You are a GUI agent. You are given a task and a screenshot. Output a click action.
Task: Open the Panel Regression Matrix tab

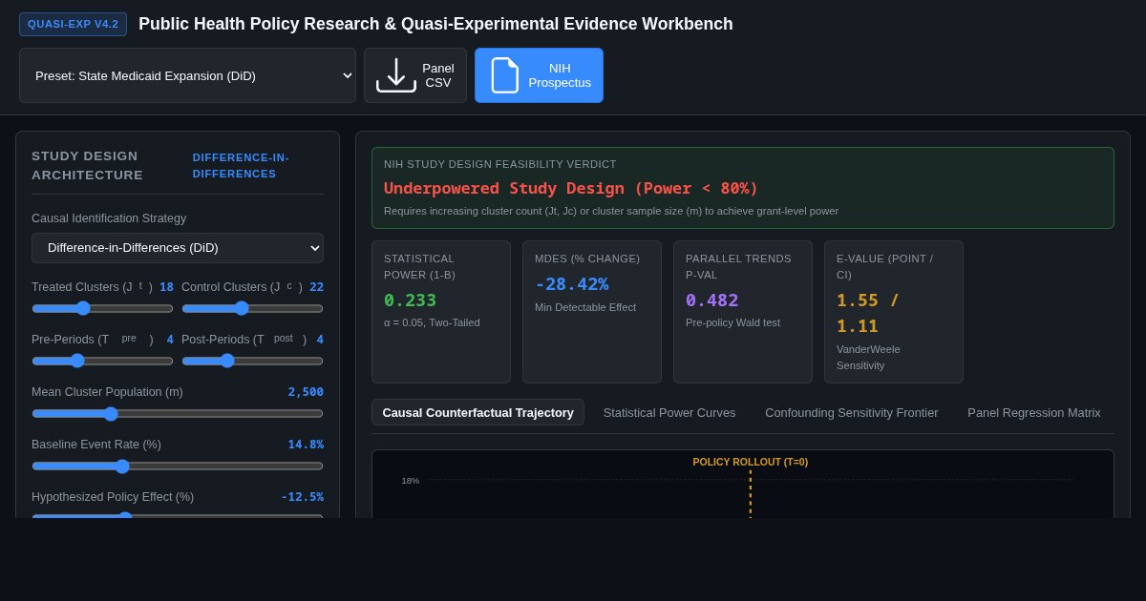click(1034, 412)
